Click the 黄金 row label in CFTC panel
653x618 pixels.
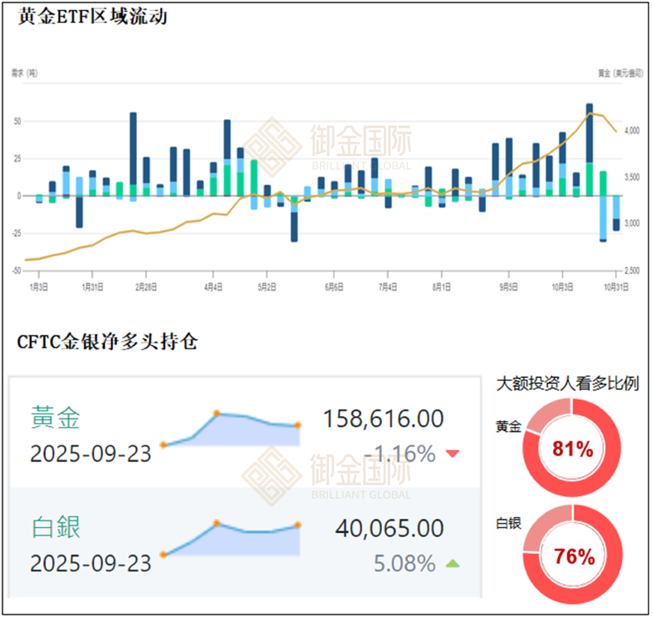(56, 418)
